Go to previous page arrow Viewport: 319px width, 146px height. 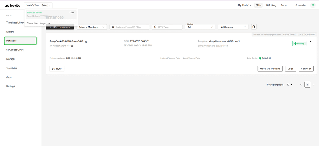(301, 85)
